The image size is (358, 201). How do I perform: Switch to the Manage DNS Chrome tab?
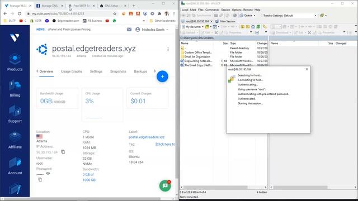tap(49, 6)
